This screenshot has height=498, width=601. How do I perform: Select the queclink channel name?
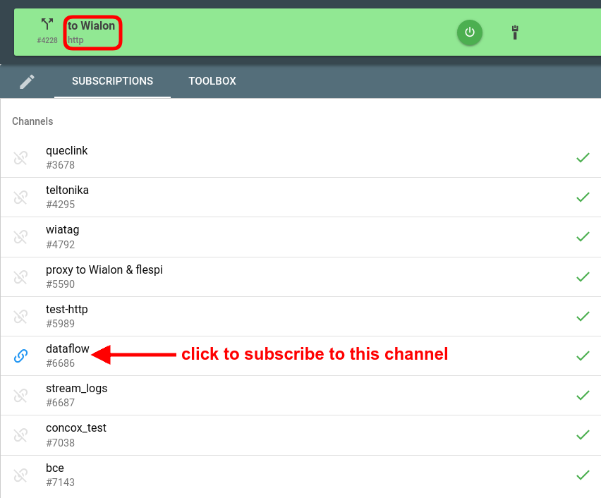(67, 151)
